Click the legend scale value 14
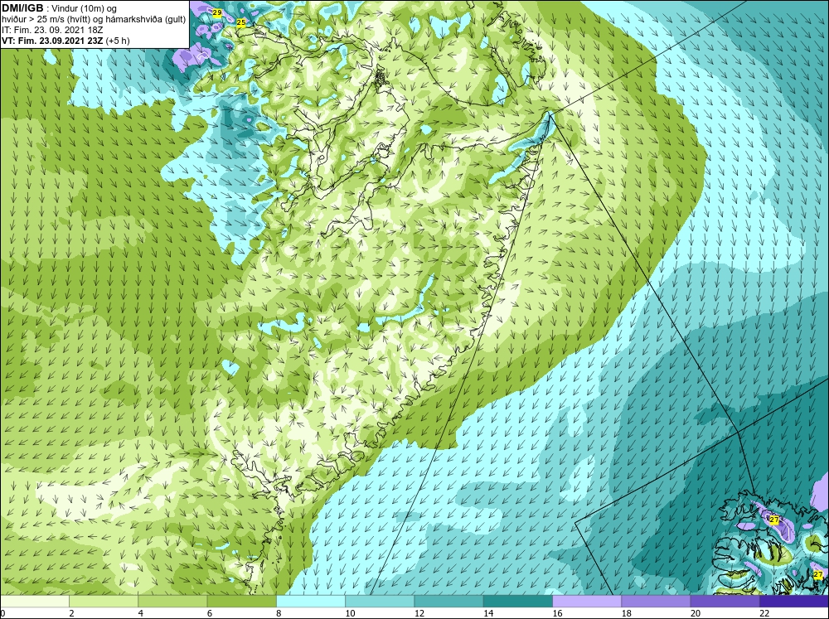 point(488,613)
